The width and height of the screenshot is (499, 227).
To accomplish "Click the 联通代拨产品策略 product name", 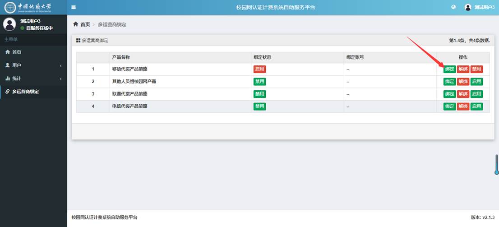I will coord(130,94).
